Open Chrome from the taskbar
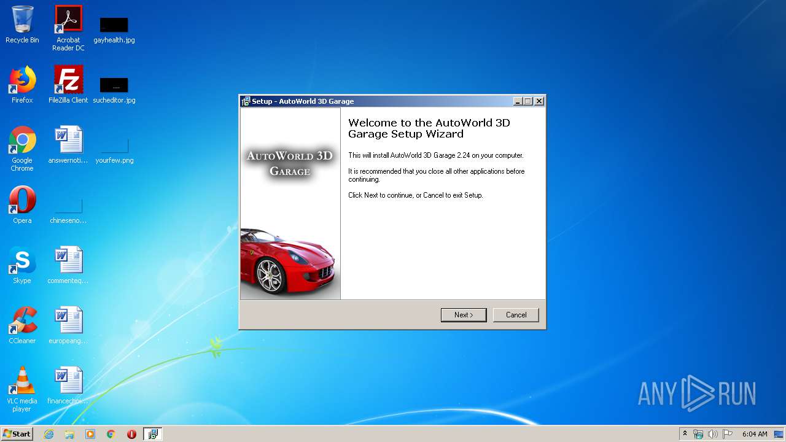This screenshot has height=442, width=786. coord(111,434)
